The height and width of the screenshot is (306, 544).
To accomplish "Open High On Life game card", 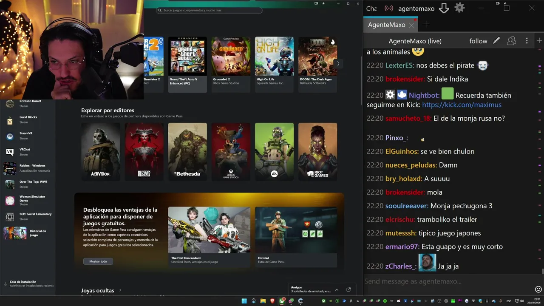I will (x=274, y=65).
